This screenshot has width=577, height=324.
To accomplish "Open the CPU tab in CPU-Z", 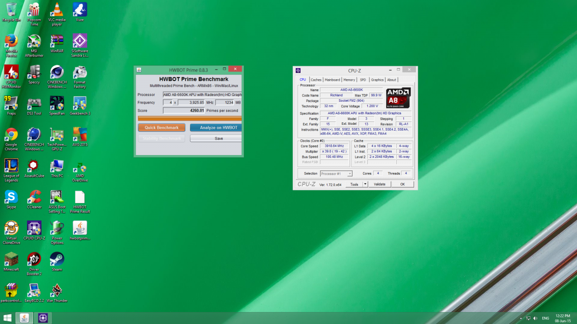I will 302,80.
